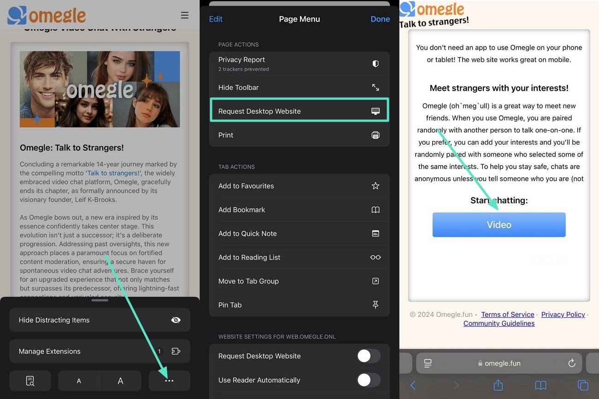Tap the Safari forward arrow
Viewport: 599px width, 399px height.
coord(456,385)
